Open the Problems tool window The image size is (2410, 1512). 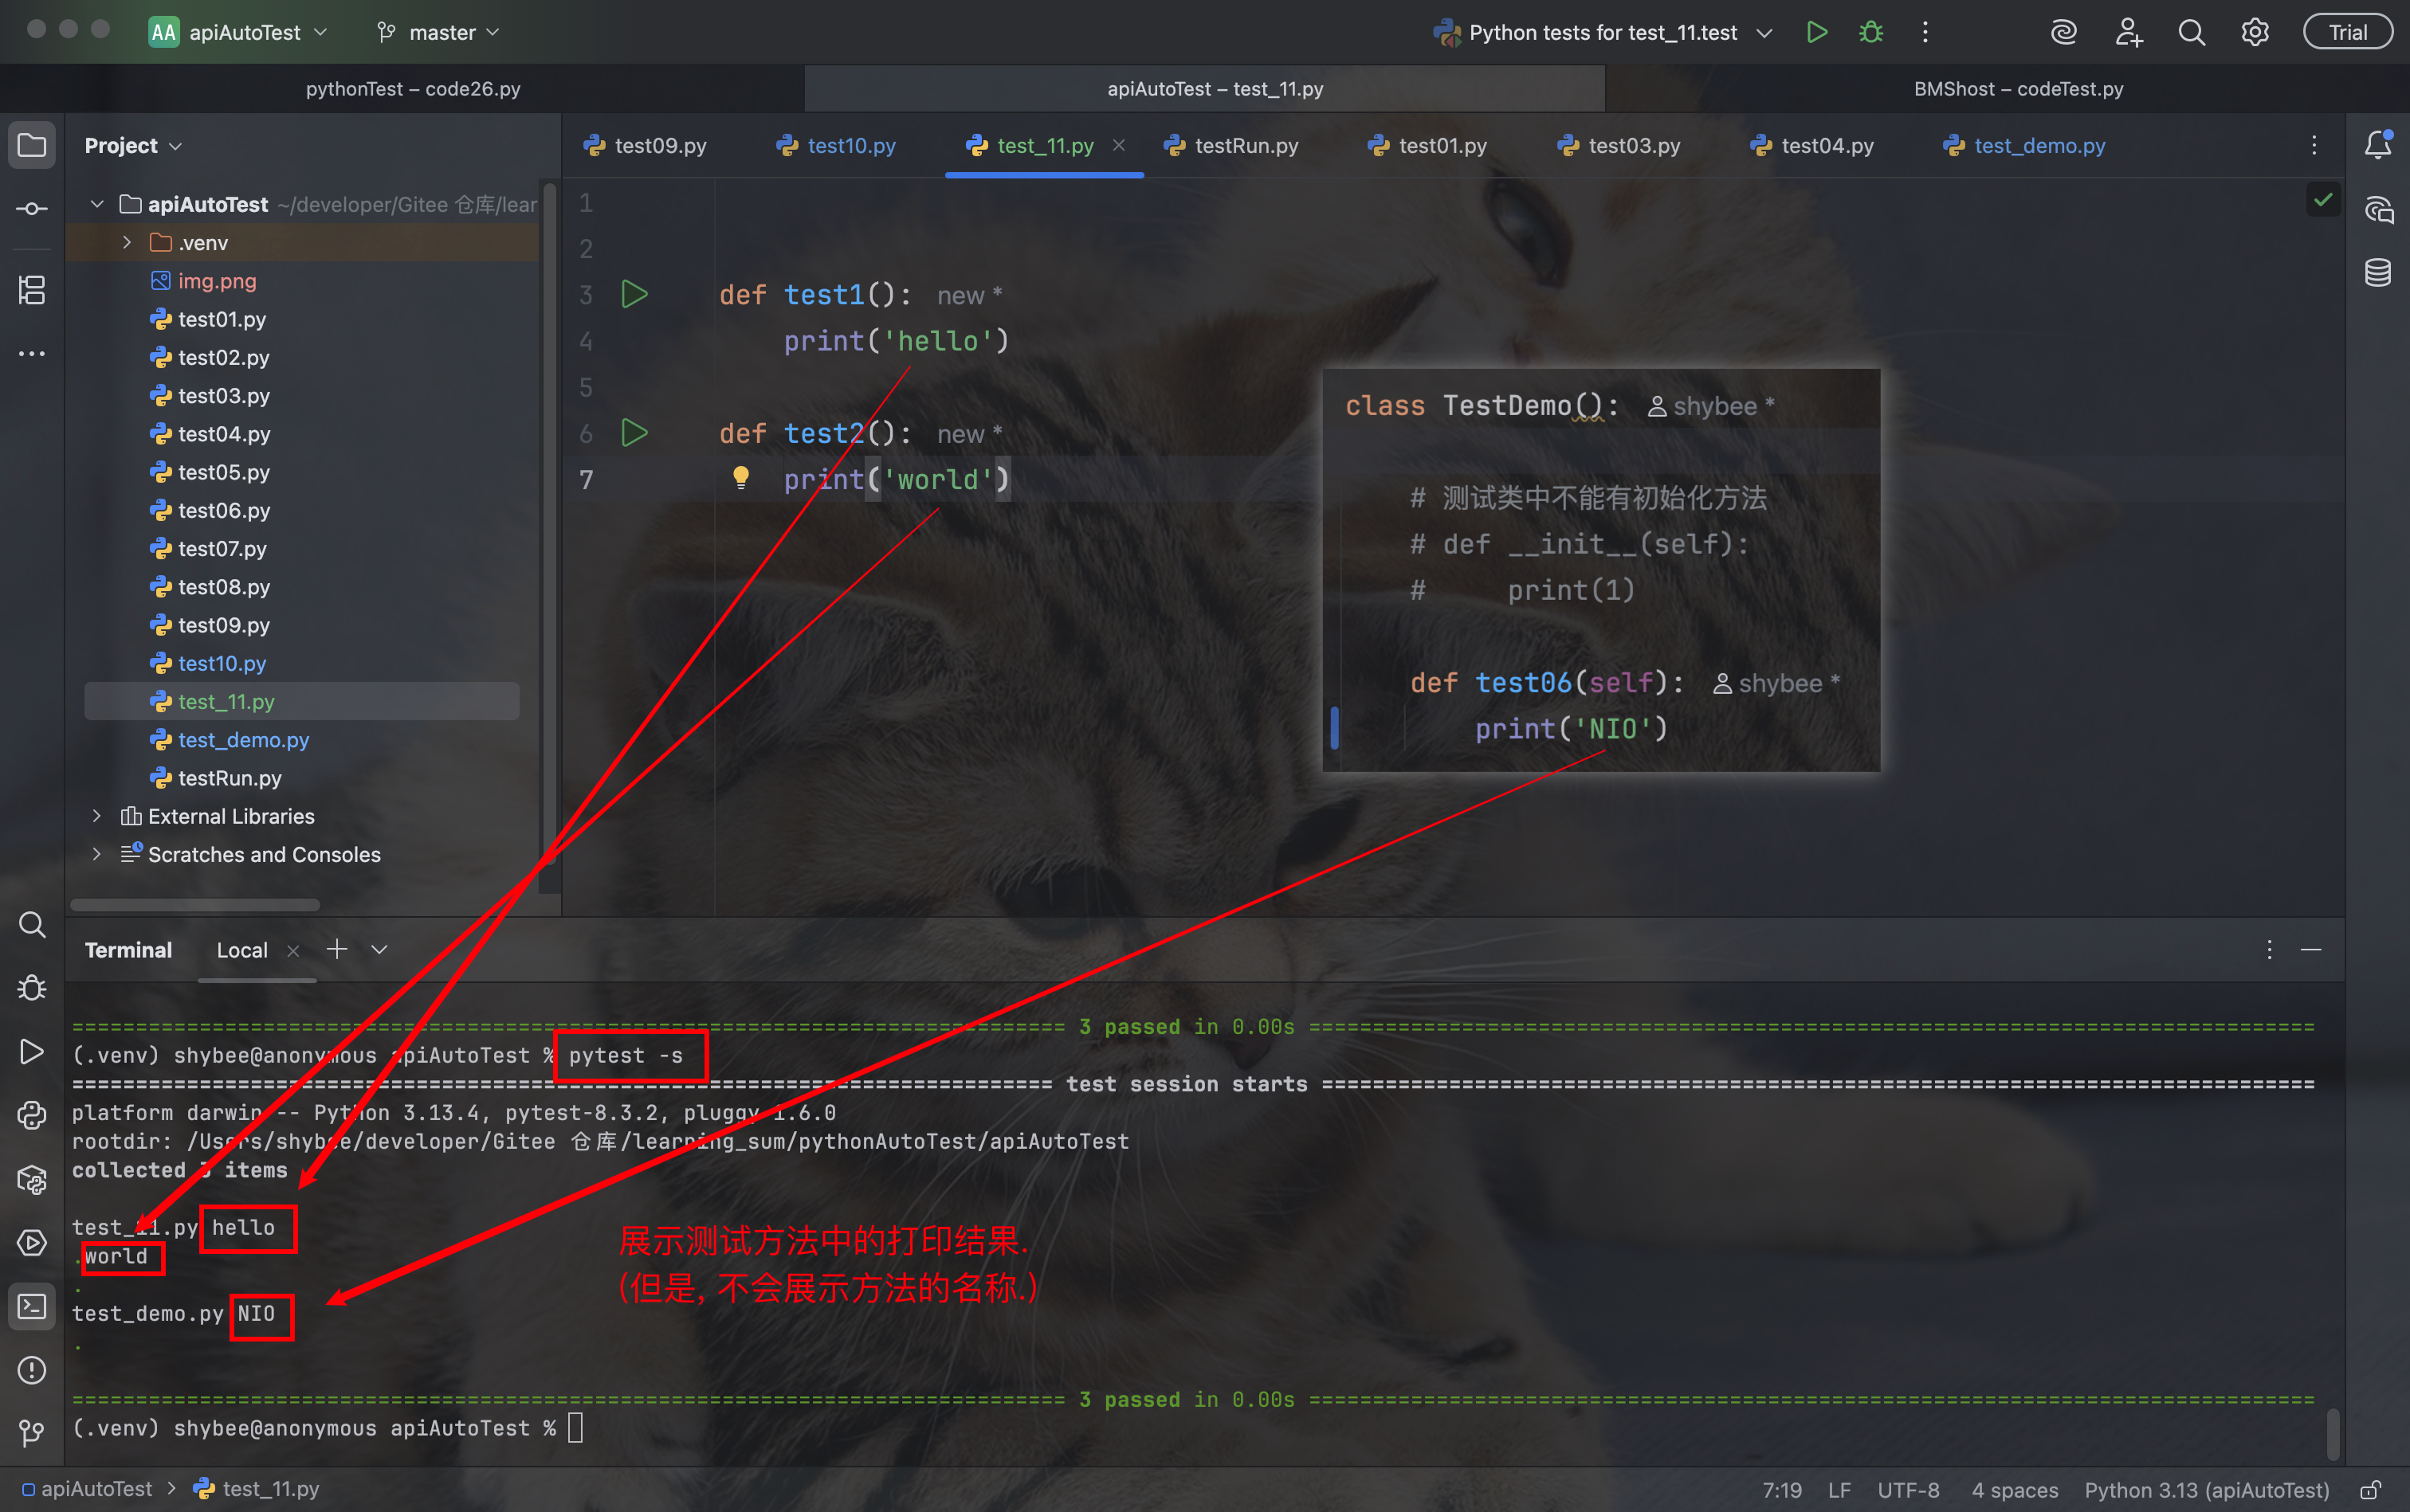[x=32, y=1370]
